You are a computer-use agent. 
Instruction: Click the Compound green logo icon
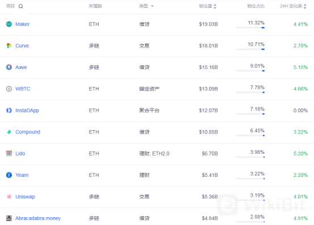click(9, 132)
